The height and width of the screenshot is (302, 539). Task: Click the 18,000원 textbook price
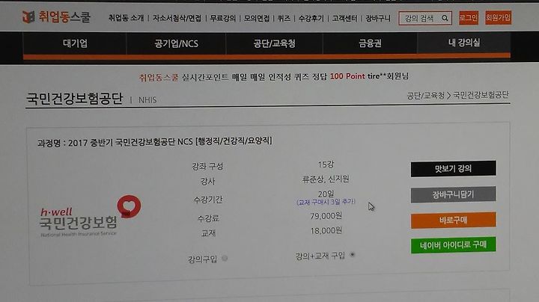326,231
